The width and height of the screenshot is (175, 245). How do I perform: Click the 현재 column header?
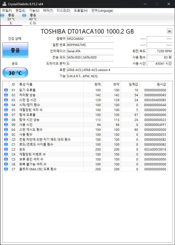[x=93, y=84]
